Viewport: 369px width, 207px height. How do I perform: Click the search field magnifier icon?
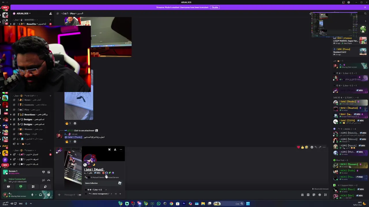[365, 14]
